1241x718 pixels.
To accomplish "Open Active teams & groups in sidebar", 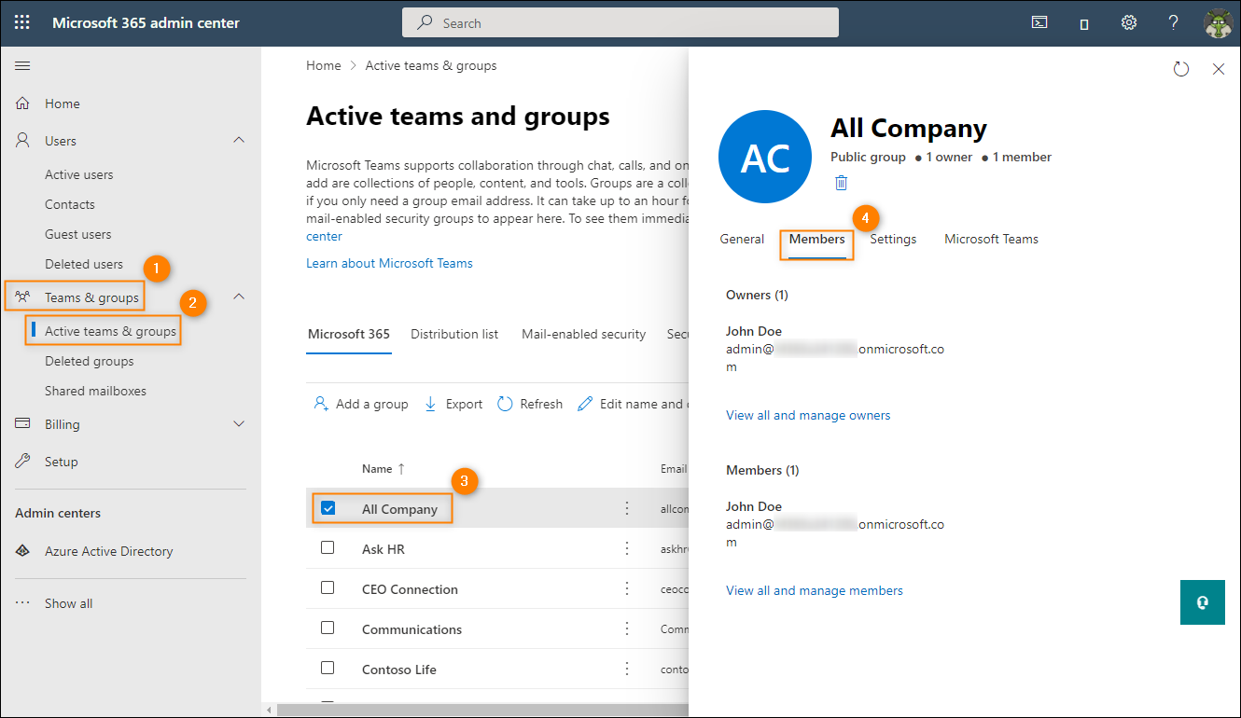I will (110, 331).
